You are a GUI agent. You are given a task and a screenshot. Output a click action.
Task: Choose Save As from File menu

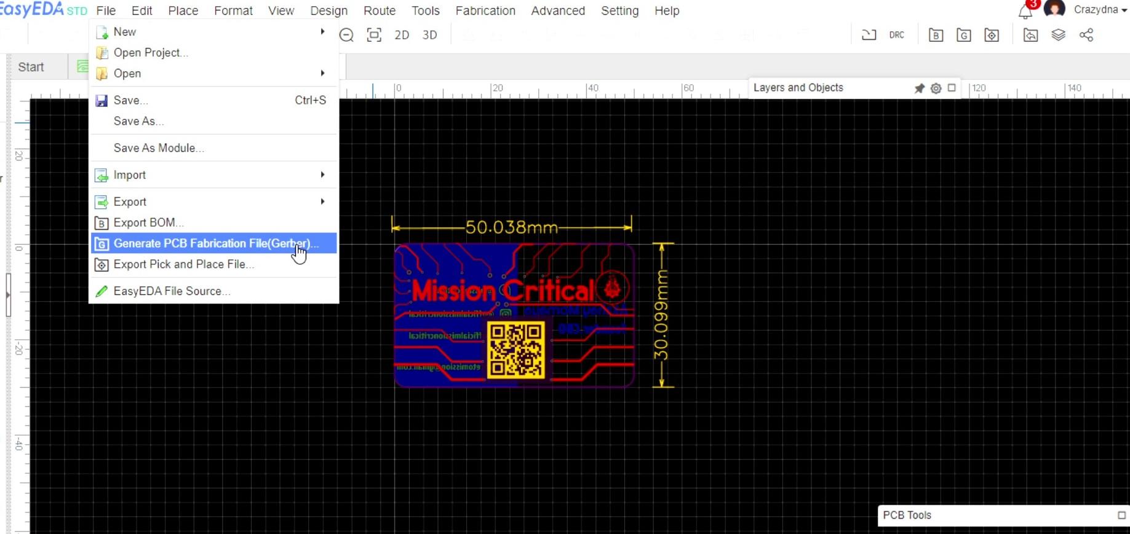214,121
